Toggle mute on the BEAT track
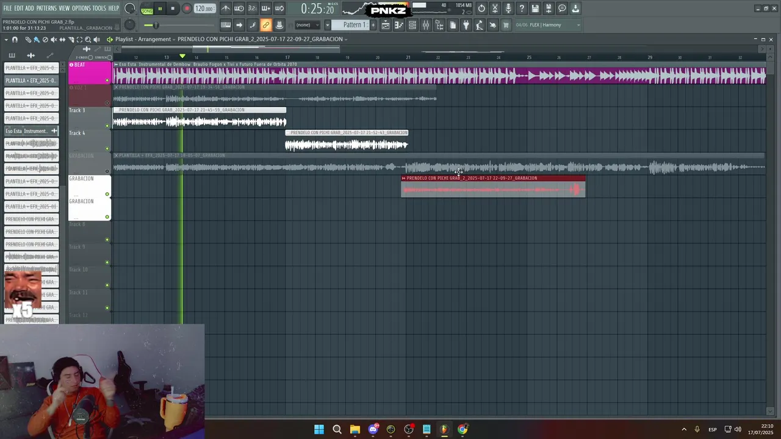This screenshot has height=439, width=781. [107, 80]
